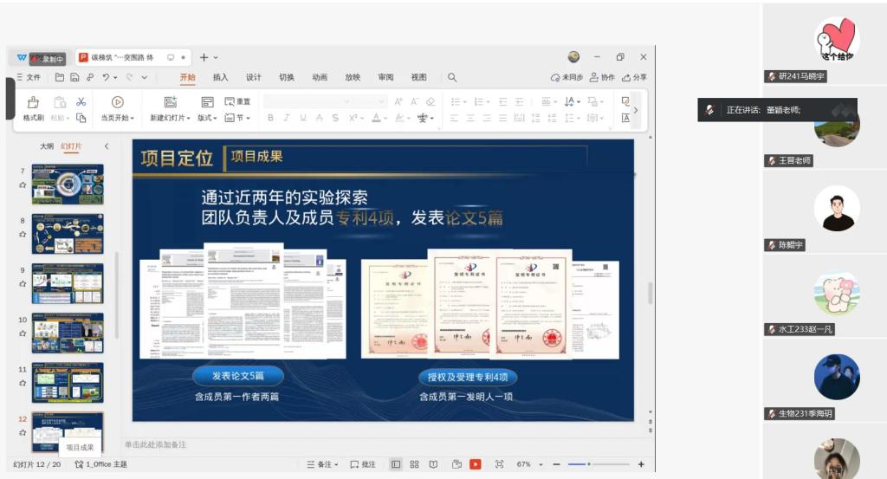Toggle normal view button in status bar
This screenshot has width=887, height=479.
pyautogui.click(x=395, y=464)
